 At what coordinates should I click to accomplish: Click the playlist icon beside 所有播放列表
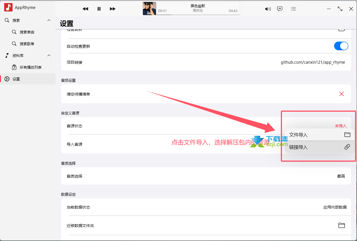pyautogui.click(x=14, y=67)
